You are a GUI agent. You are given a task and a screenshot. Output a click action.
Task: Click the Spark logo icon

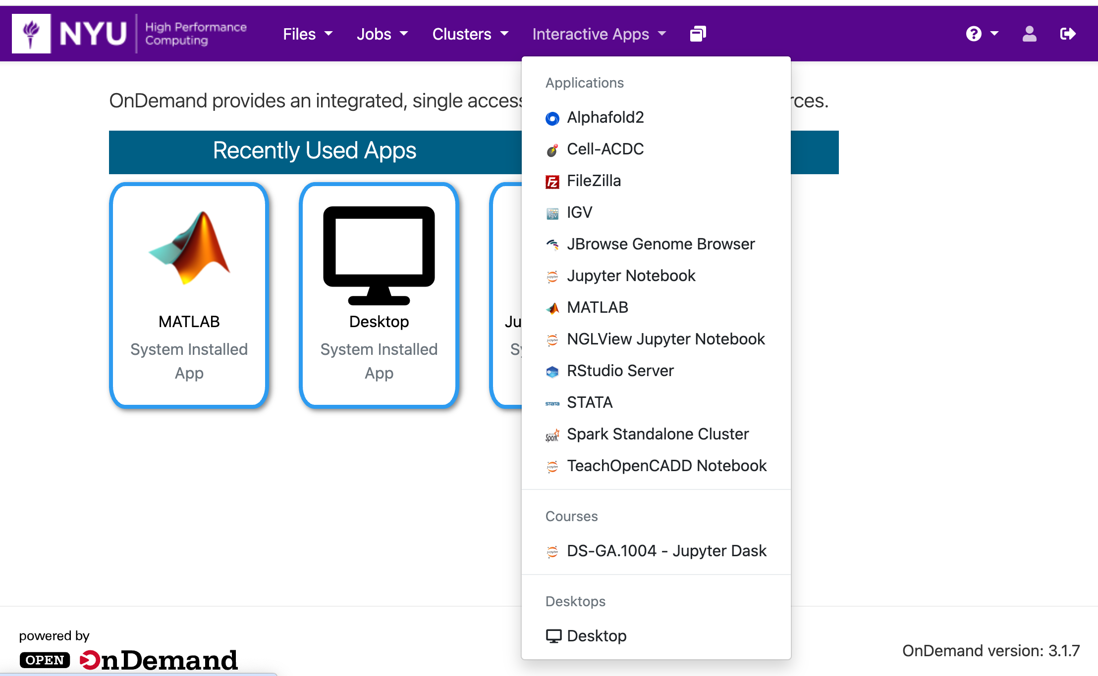[552, 435]
